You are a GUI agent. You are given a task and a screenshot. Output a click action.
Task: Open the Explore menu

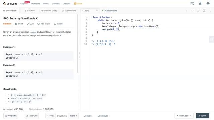24,4
